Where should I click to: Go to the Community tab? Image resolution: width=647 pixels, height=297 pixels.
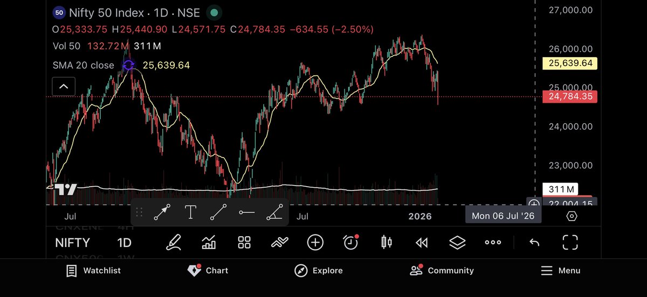[x=442, y=271]
